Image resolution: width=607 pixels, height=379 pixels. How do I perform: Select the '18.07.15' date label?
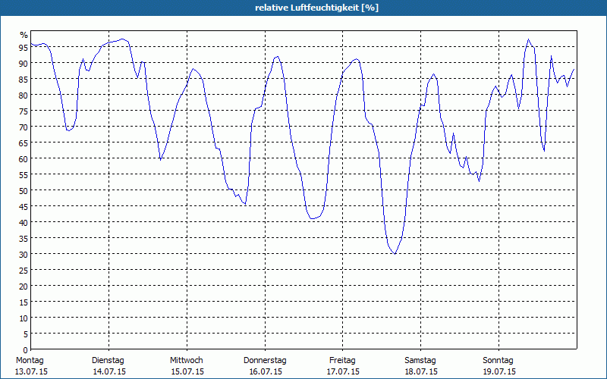tap(421, 372)
